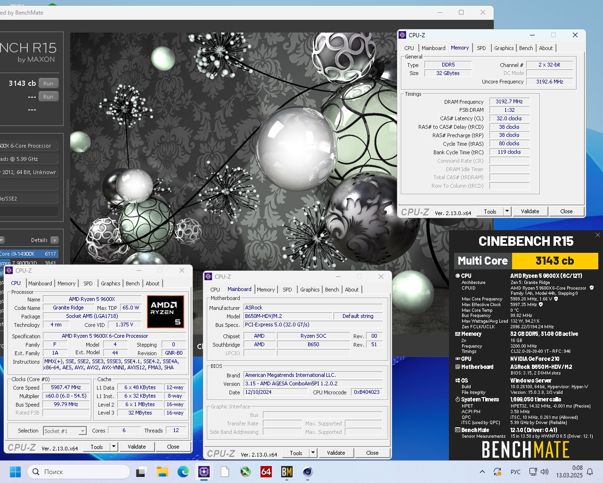This screenshot has height=483, width=603.
Task: Click the verified checkmark beside CPUID processor name
Action: coord(592,288)
